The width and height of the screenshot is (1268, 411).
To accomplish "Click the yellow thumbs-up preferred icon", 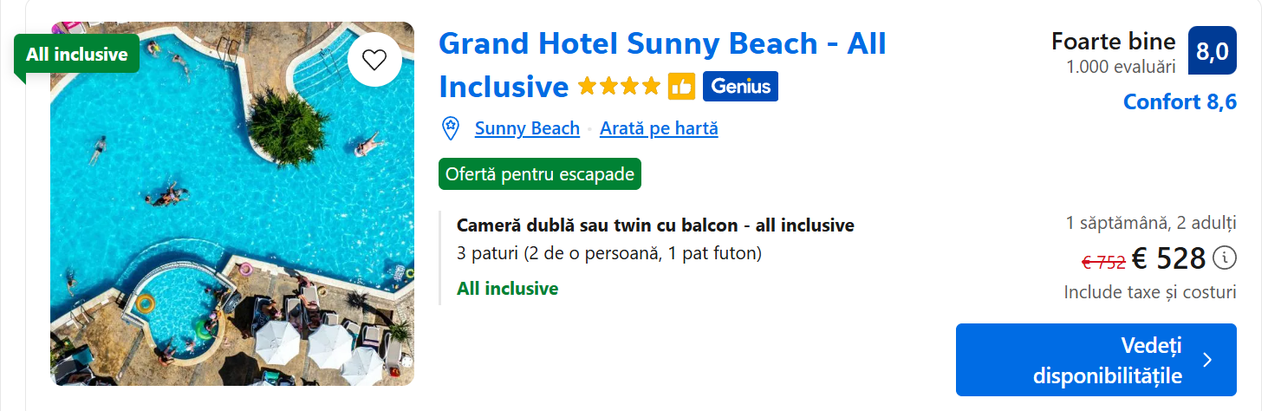I will point(681,87).
